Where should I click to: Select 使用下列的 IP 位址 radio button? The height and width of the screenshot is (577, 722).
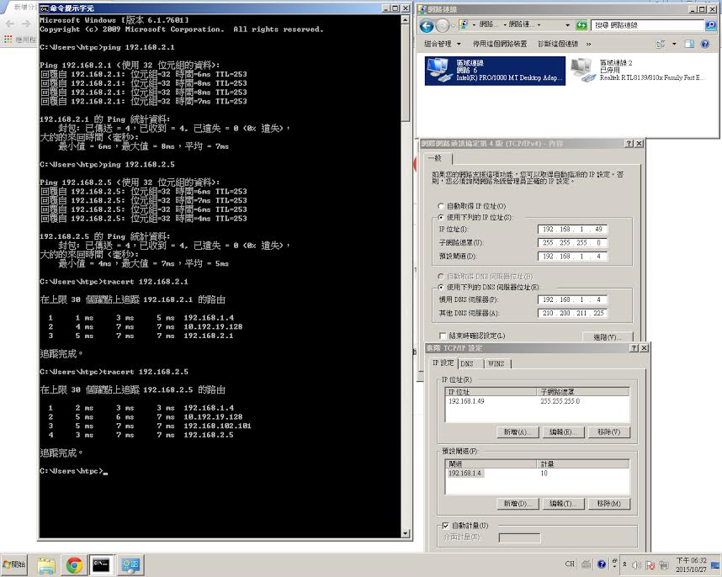441,217
